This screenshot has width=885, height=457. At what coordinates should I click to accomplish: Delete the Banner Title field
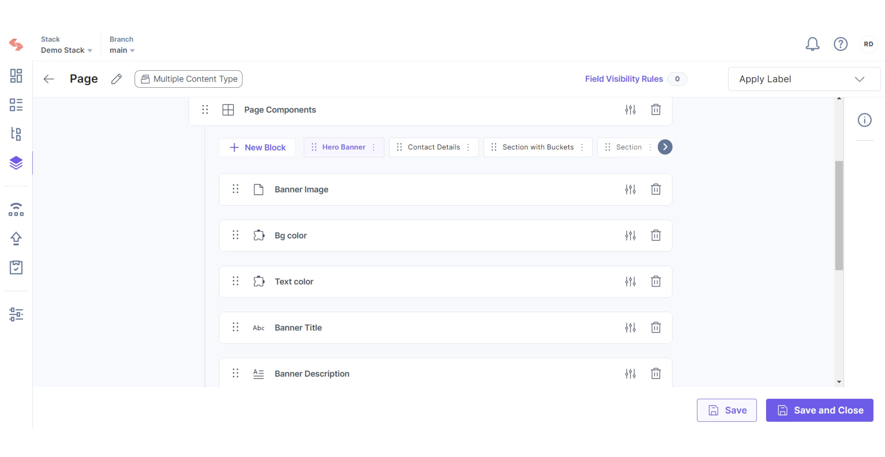pyautogui.click(x=656, y=327)
